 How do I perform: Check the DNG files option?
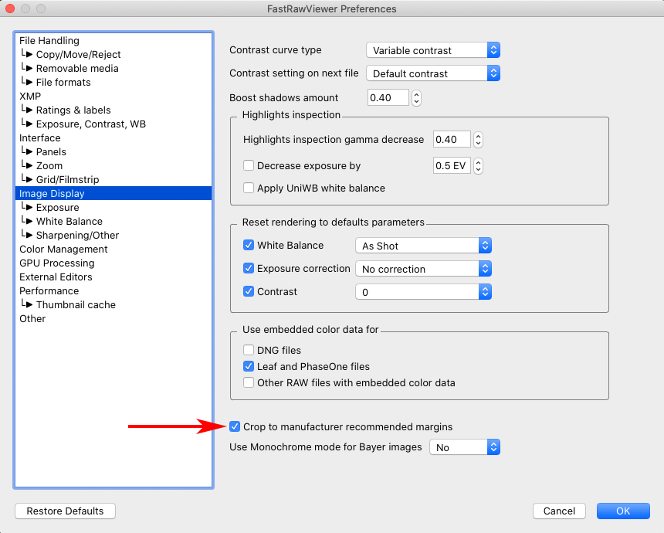[249, 350]
